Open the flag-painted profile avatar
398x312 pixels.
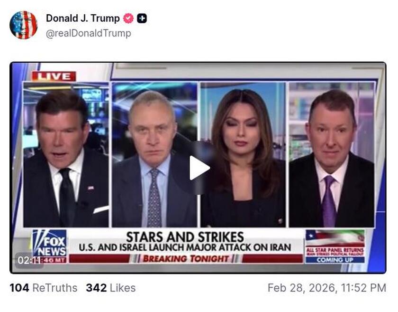point(24,25)
